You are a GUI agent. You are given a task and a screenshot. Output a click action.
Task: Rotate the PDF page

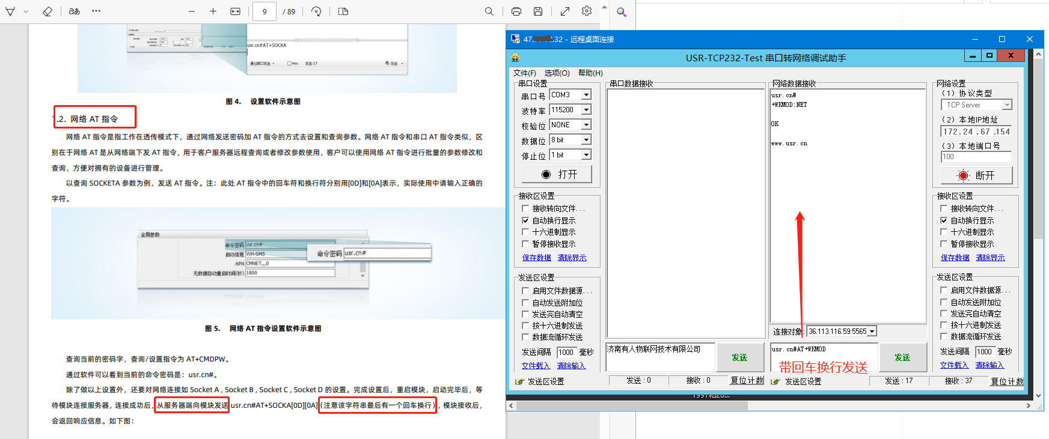pyautogui.click(x=316, y=11)
